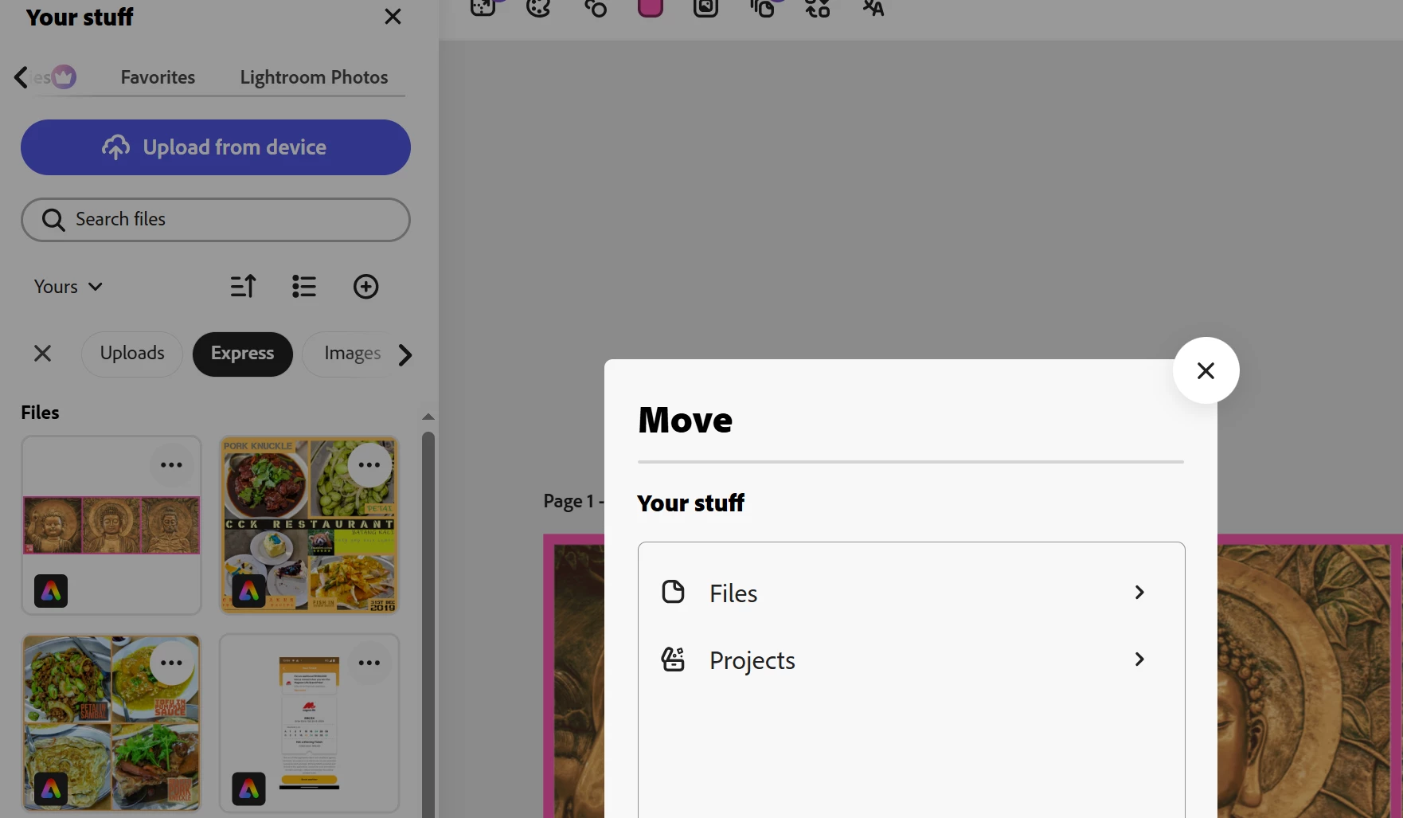Show more filter chips with right arrow
The image size is (1403, 818).
[x=405, y=354]
